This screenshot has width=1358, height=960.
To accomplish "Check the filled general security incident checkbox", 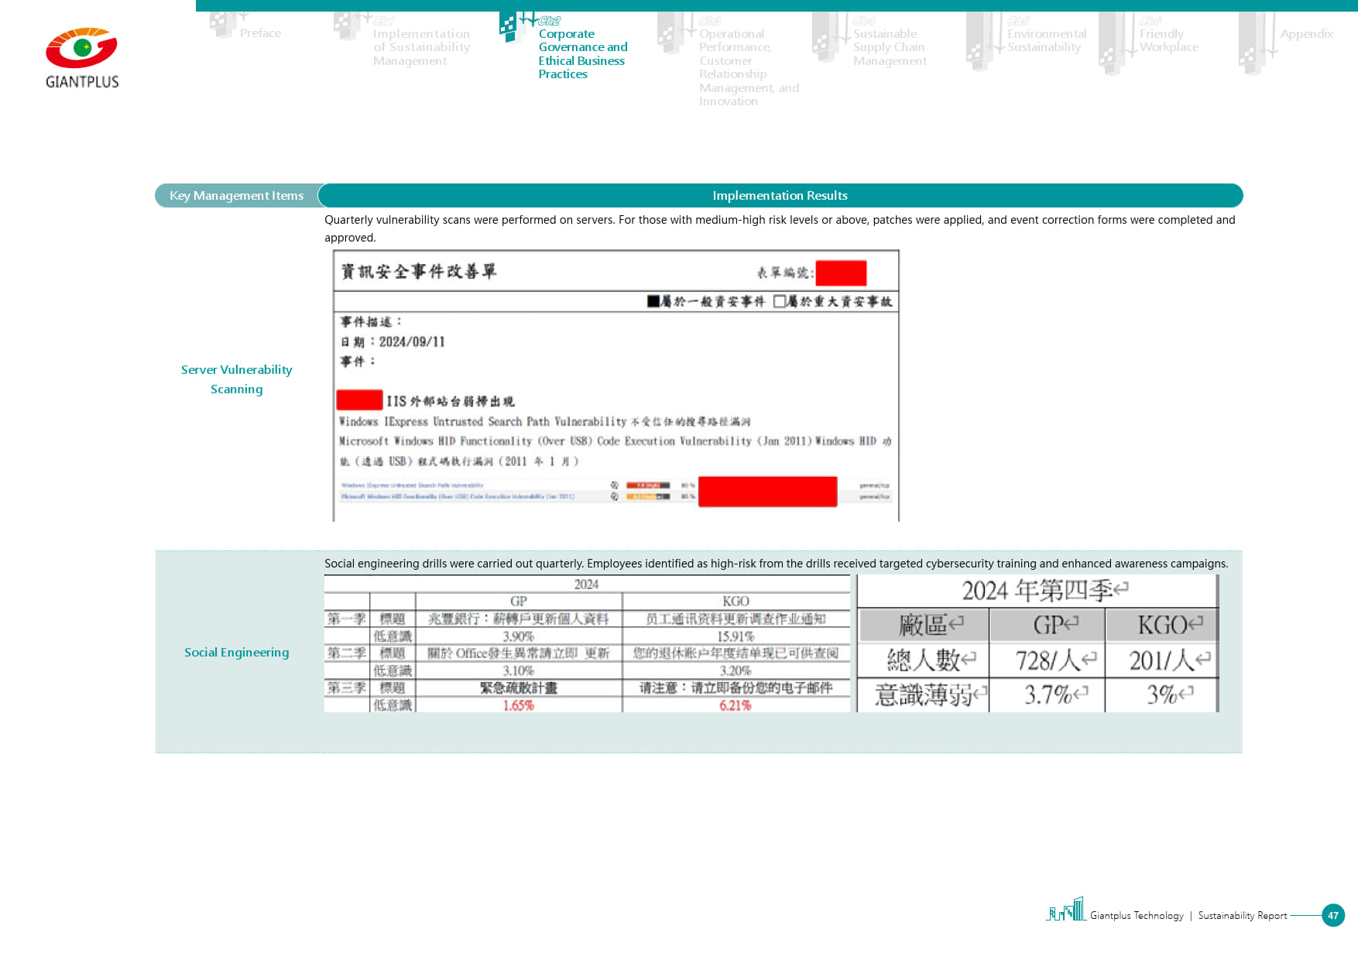I will pos(653,301).
